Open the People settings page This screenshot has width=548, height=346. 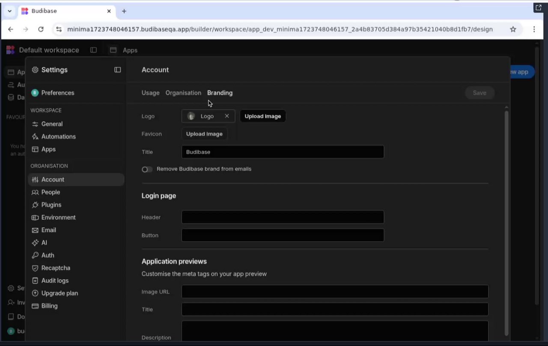coord(76,192)
